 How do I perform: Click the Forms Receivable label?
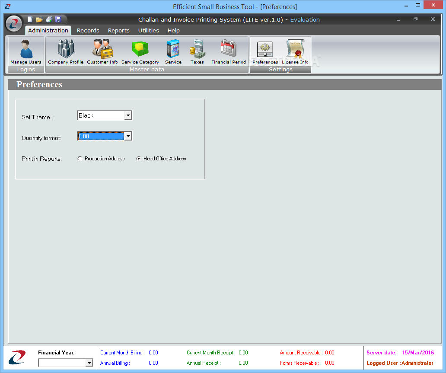[x=299, y=363]
